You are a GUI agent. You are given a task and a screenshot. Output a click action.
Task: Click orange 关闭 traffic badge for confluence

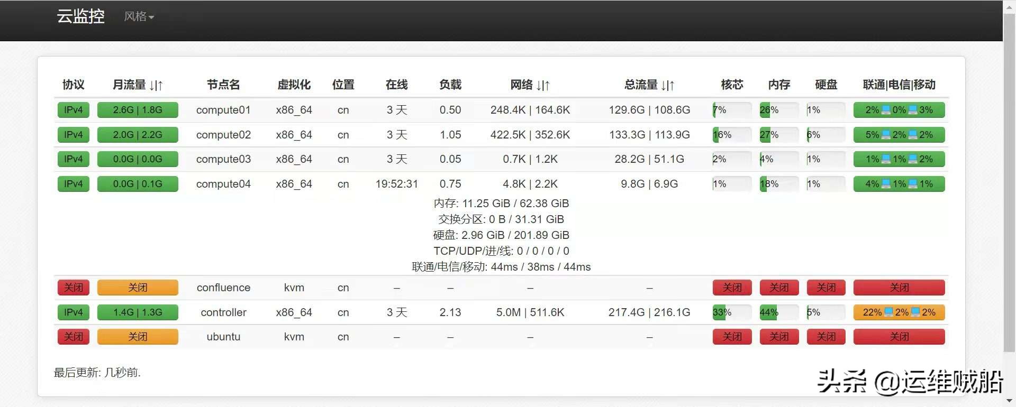pos(138,288)
